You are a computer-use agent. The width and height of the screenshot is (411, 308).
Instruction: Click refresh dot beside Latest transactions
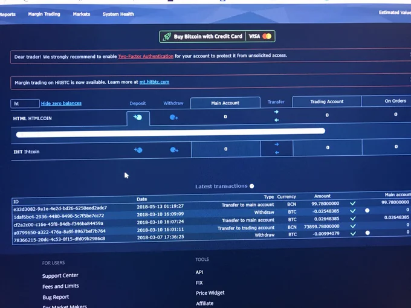(252, 186)
